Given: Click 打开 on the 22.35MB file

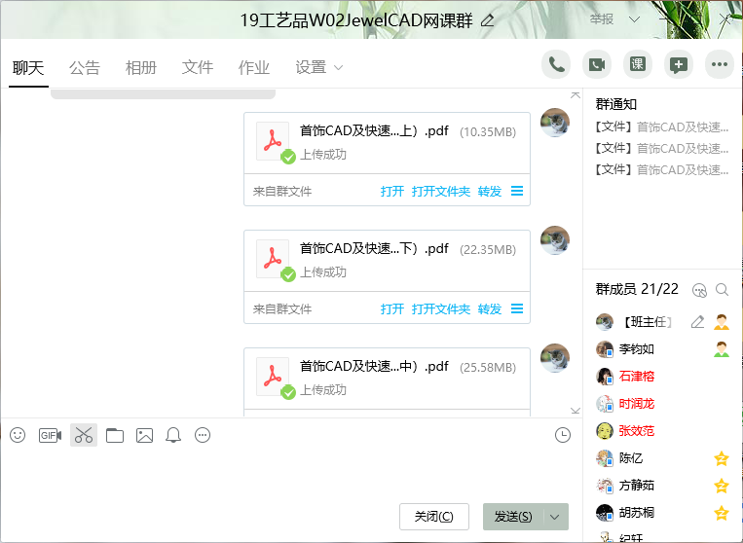Looking at the screenshot, I should (x=391, y=309).
